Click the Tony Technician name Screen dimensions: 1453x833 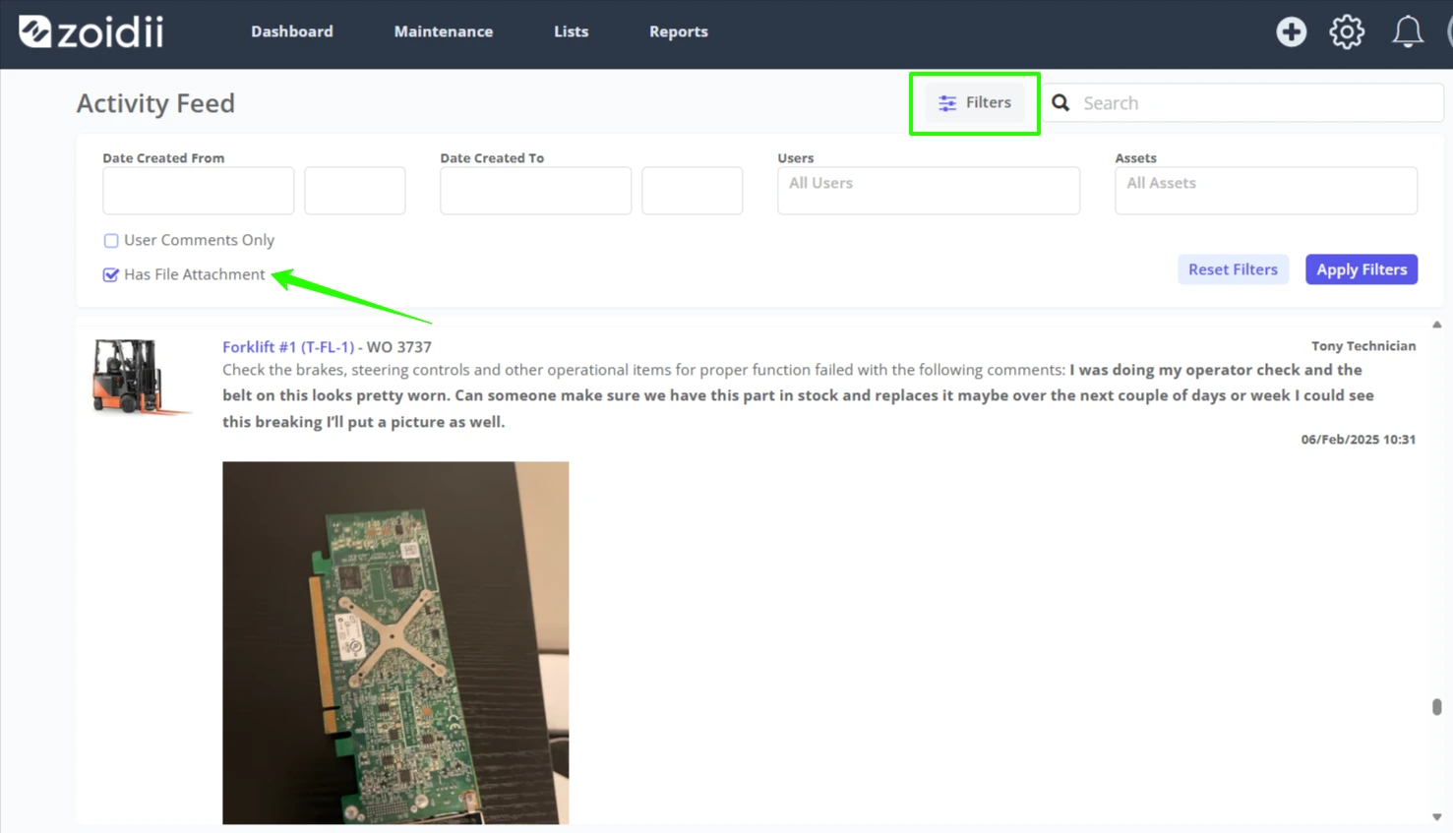(1363, 346)
